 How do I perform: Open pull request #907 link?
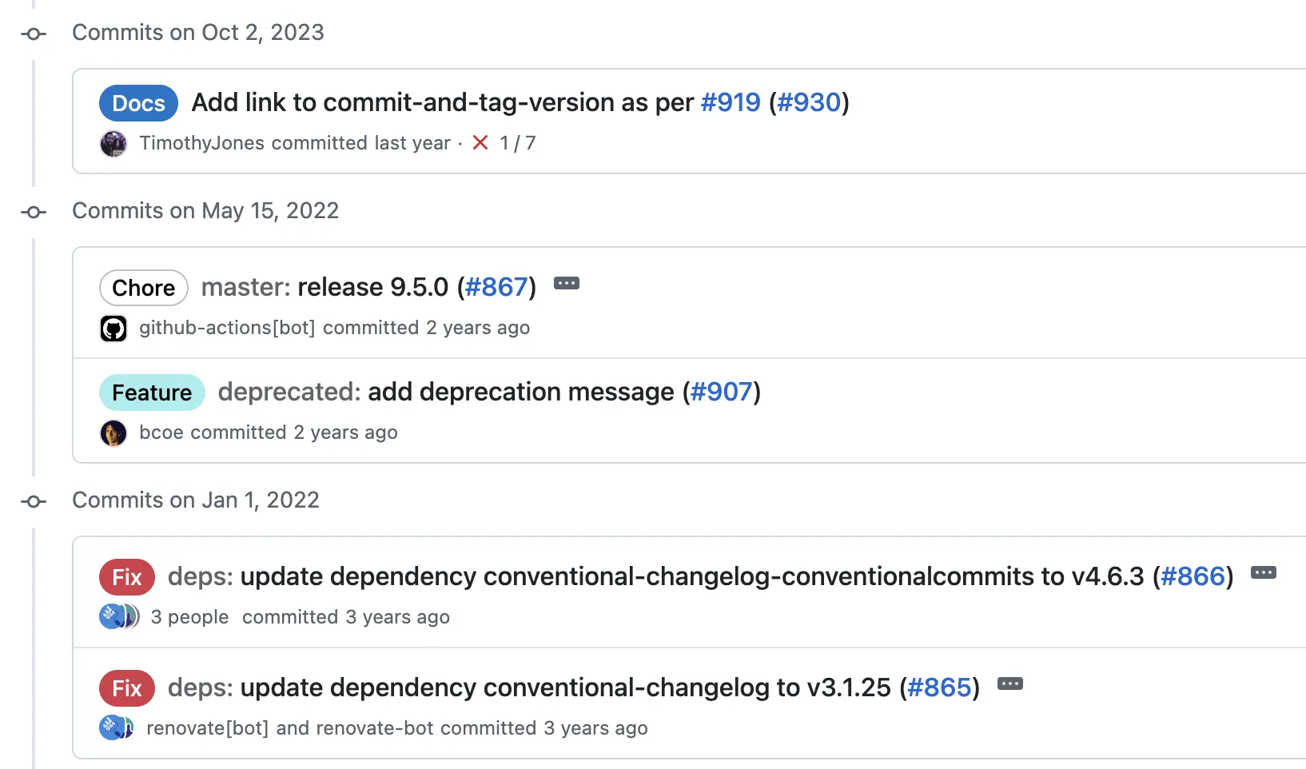[722, 392]
